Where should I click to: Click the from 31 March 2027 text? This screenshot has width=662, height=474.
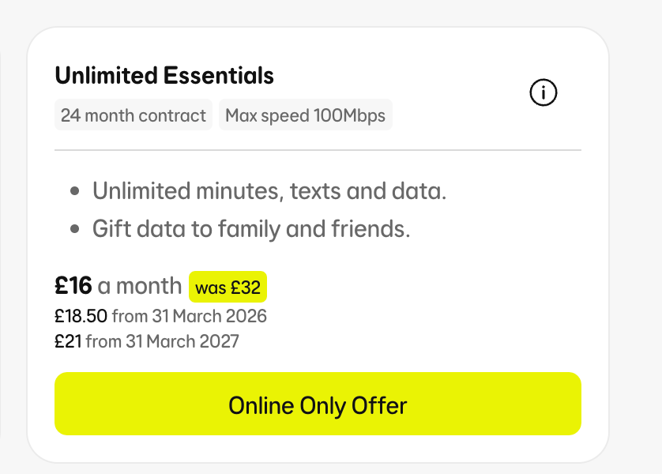click(163, 341)
